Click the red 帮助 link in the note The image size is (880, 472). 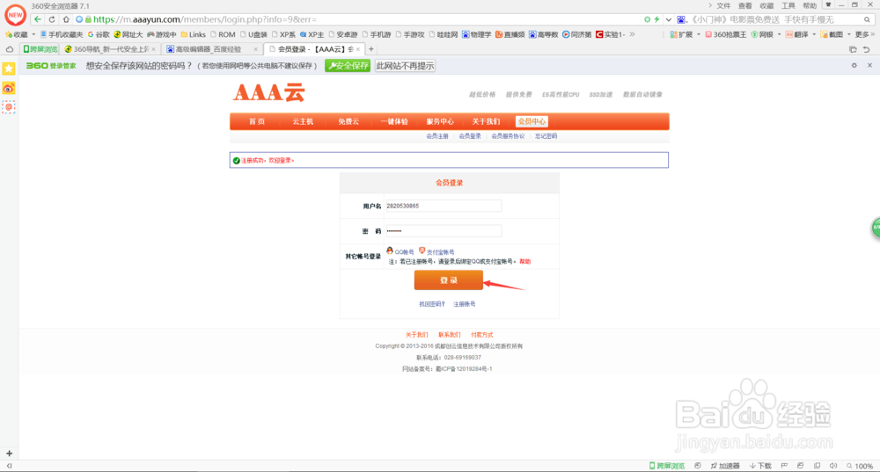[x=524, y=261]
